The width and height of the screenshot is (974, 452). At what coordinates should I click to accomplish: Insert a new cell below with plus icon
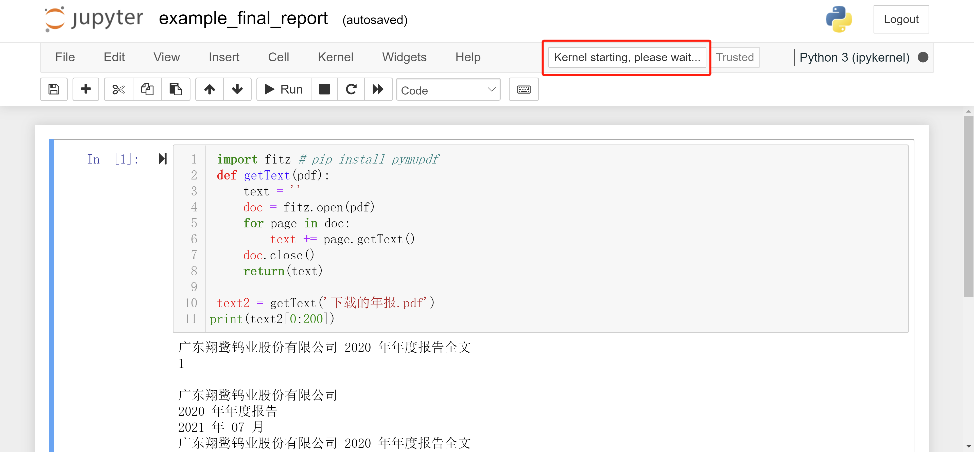pyautogui.click(x=86, y=89)
